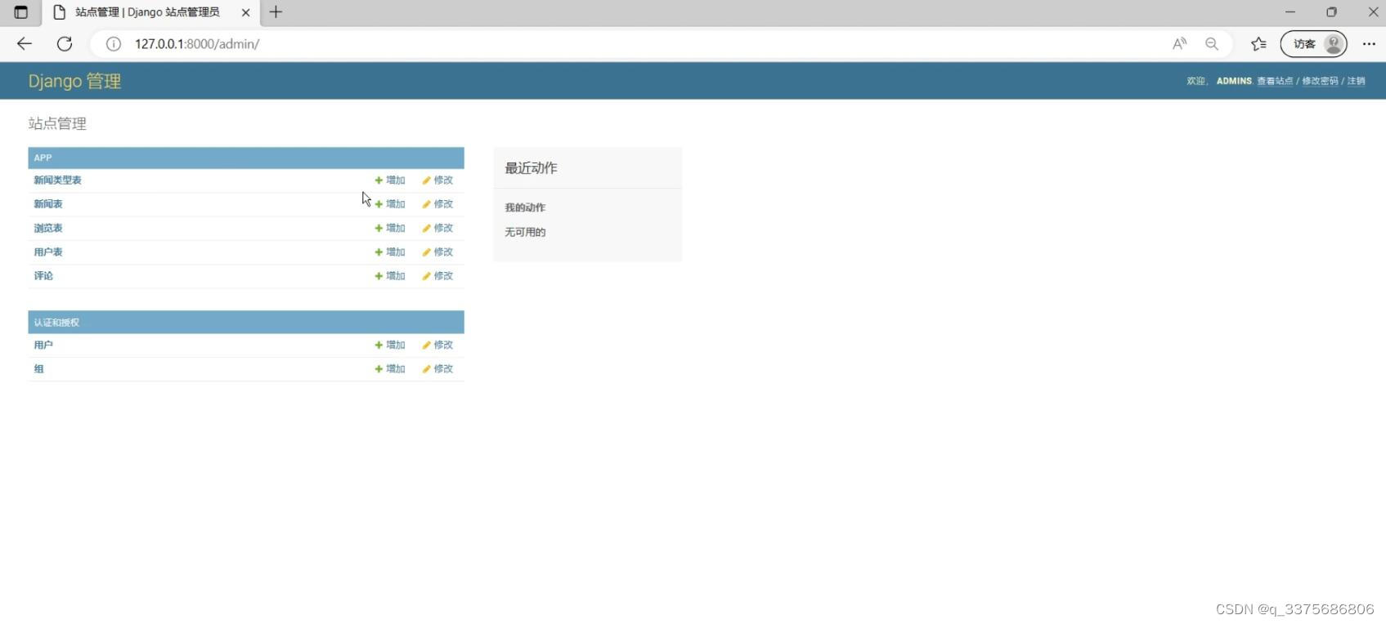The height and width of the screenshot is (624, 1386).
Task: Click 修改密码 link in header
Action: (x=1320, y=81)
